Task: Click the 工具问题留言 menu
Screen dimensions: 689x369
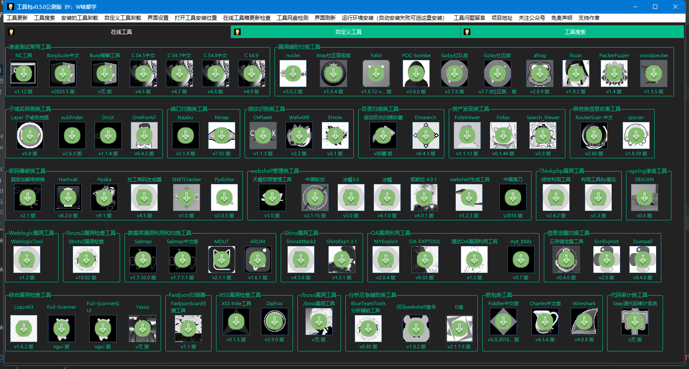Action: pyautogui.click(x=469, y=18)
